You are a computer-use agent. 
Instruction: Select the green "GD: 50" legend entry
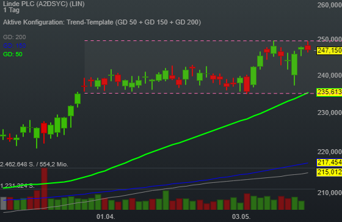13,54
